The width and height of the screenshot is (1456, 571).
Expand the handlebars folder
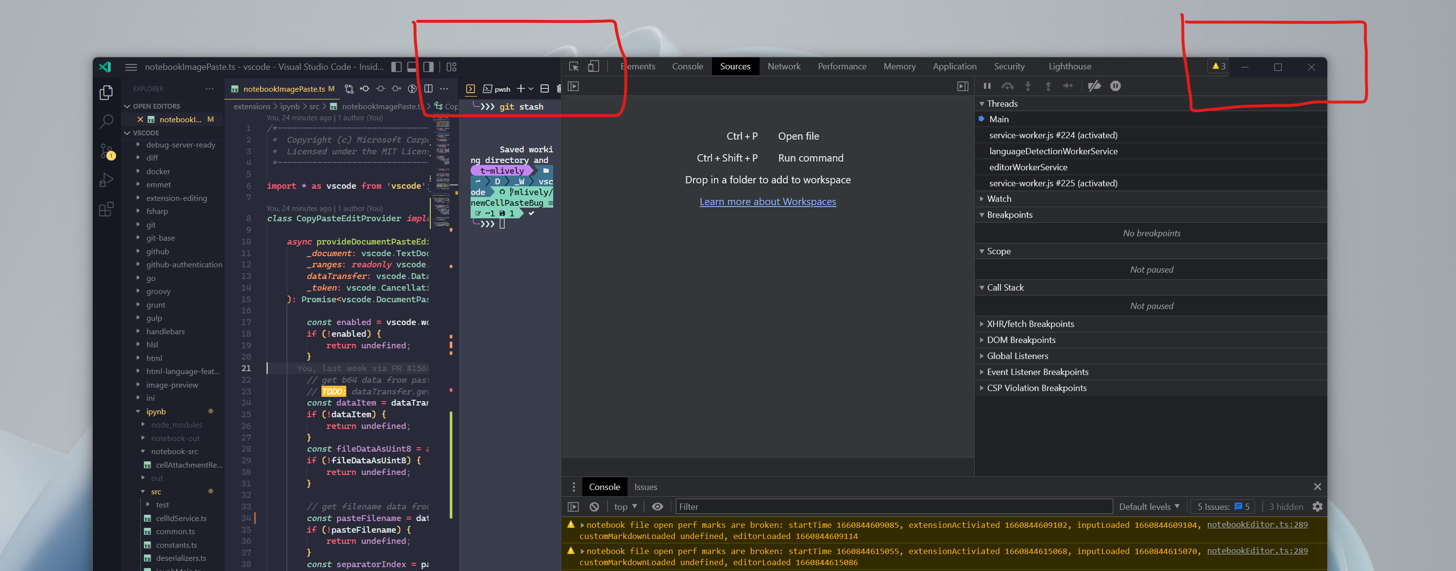(x=165, y=331)
